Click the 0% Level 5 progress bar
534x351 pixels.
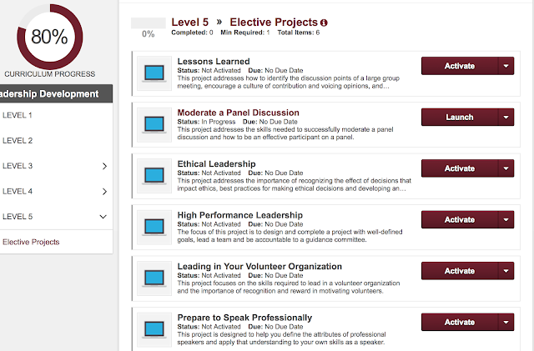pyautogui.click(x=149, y=23)
